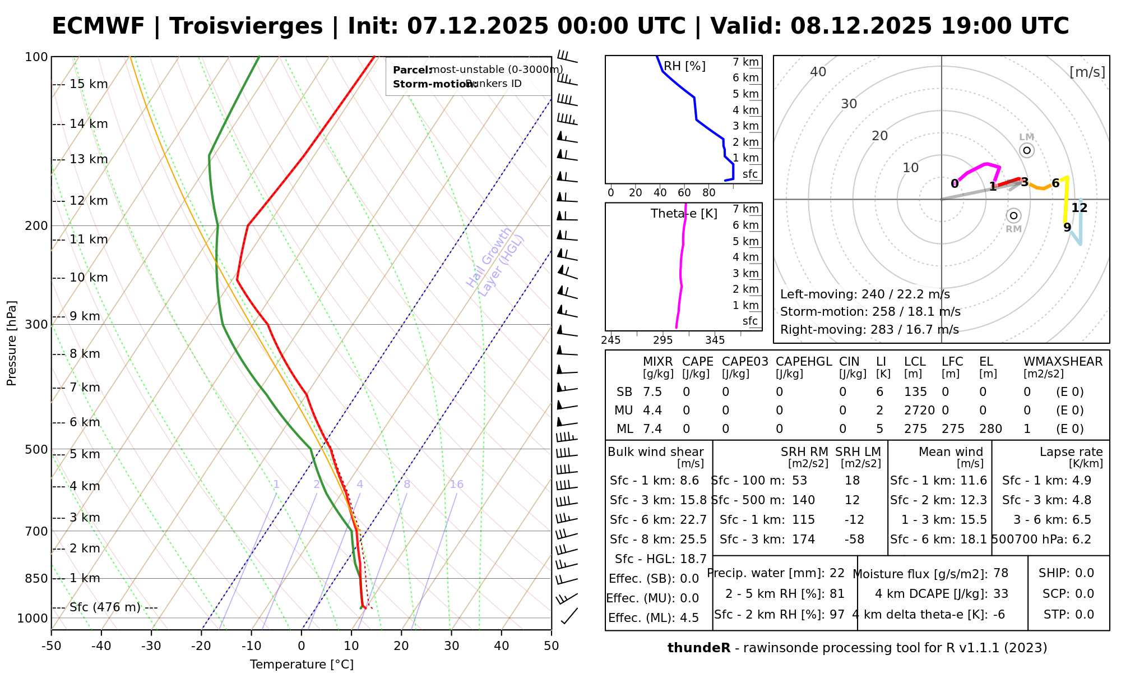Image resolution: width=1121 pixels, height=673 pixels.
Task: Click the hodograph point labeled 6
Action: (x=1055, y=183)
